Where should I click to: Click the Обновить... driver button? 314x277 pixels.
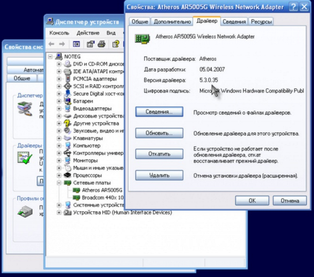(x=159, y=133)
